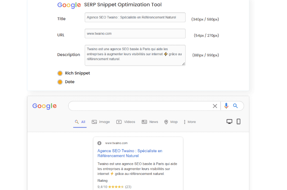This screenshot has height=190, width=287.
Task: Click the Title input field
Action: pyautogui.click(x=135, y=17)
